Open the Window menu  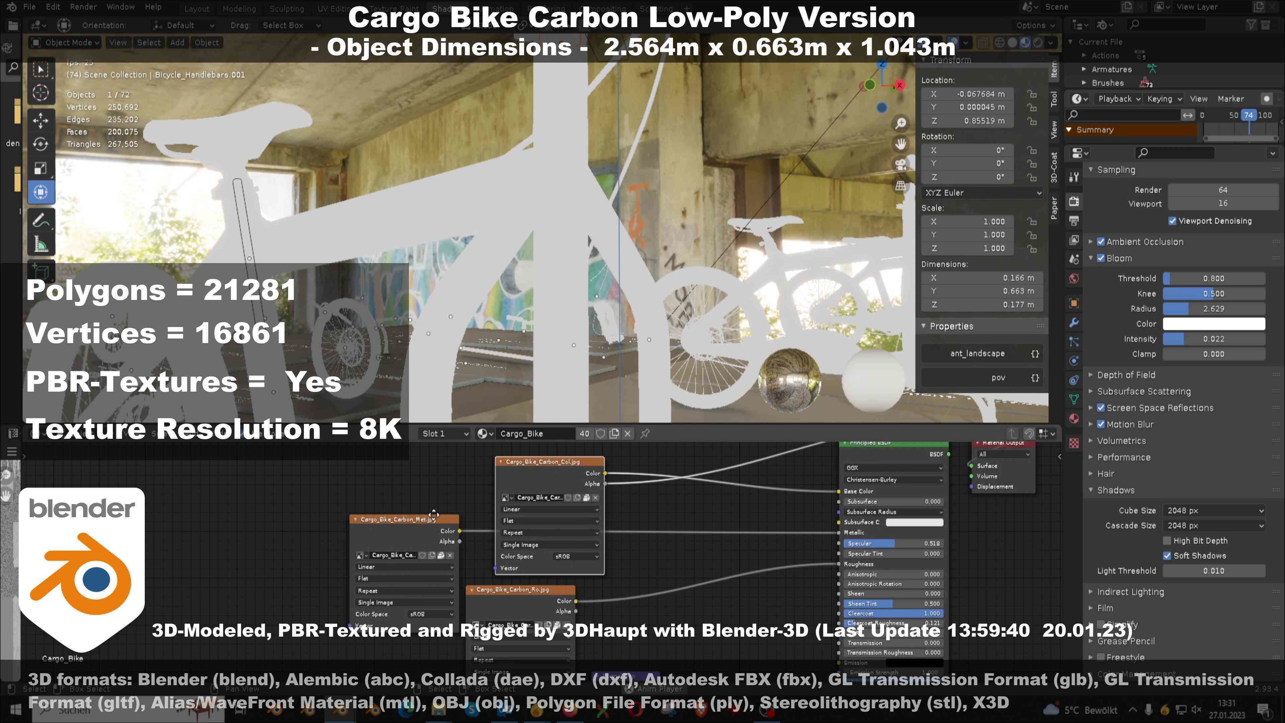121,7
